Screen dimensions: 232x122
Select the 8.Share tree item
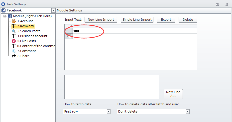click(x=23, y=56)
